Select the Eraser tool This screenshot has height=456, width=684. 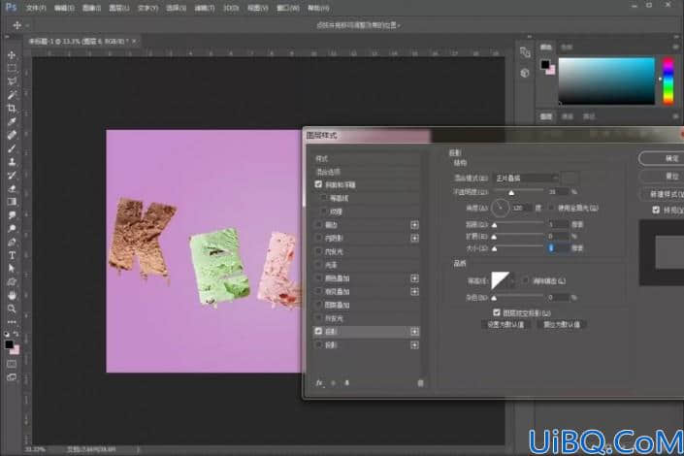(x=12, y=188)
